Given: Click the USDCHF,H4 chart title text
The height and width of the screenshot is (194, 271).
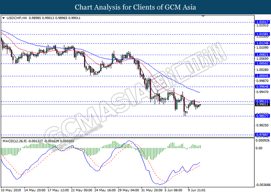Looking at the screenshot, I should [17, 18].
